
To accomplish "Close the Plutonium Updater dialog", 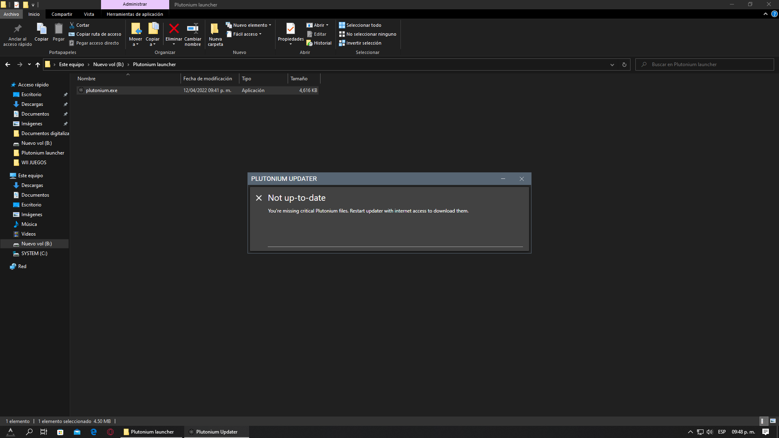I will click(522, 179).
